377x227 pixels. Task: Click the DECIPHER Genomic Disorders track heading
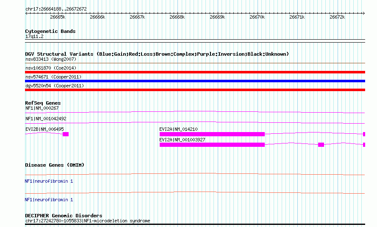(64, 216)
